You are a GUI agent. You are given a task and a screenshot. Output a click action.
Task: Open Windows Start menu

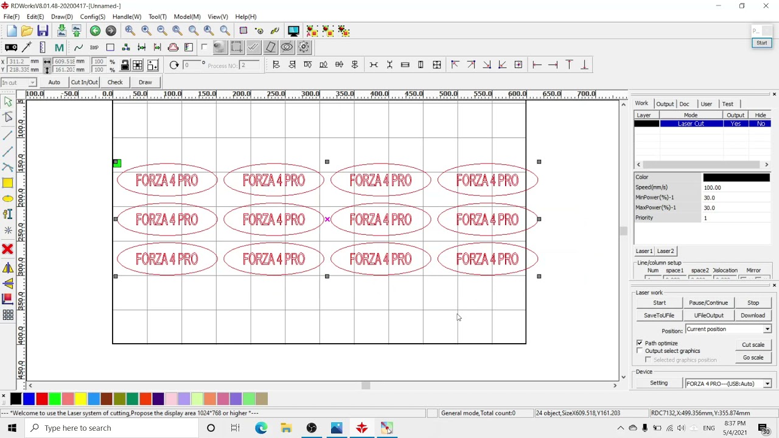click(x=12, y=428)
